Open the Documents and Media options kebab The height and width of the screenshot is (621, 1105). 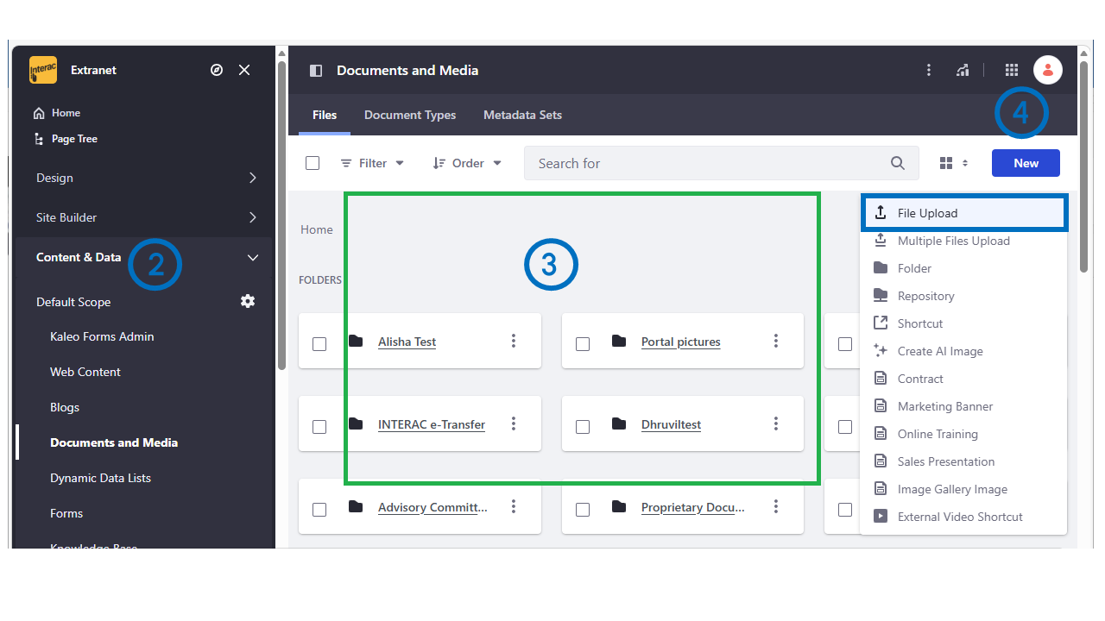pyautogui.click(x=929, y=70)
